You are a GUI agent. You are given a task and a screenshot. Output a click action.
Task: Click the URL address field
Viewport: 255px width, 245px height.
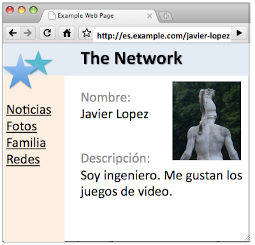click(x=163, y=36)
